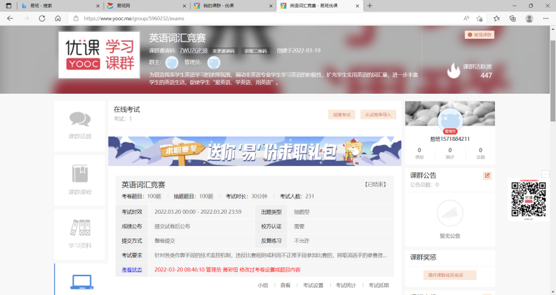Open the 考卷状态 link
The height and width of the screenshot is (295, 556).
(x=131, y=269)
